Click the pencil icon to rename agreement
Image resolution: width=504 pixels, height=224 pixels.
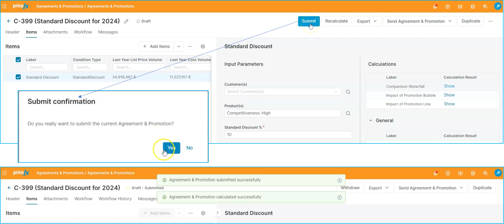pyautogui.click(x=126, y=21)
